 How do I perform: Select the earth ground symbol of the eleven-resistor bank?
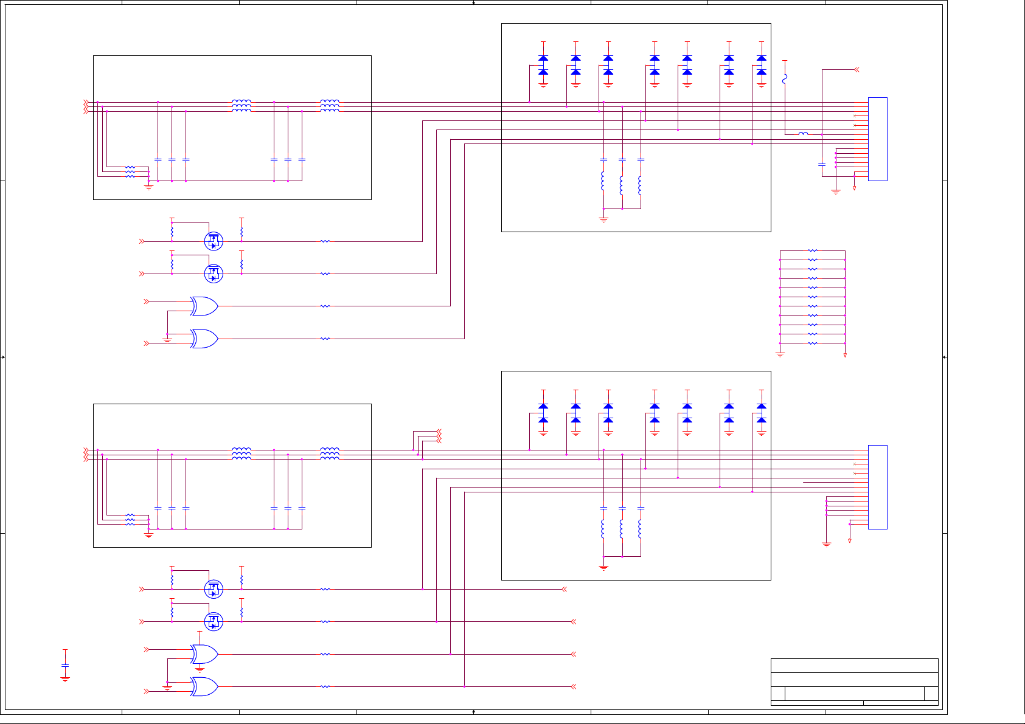pos(780,353)
